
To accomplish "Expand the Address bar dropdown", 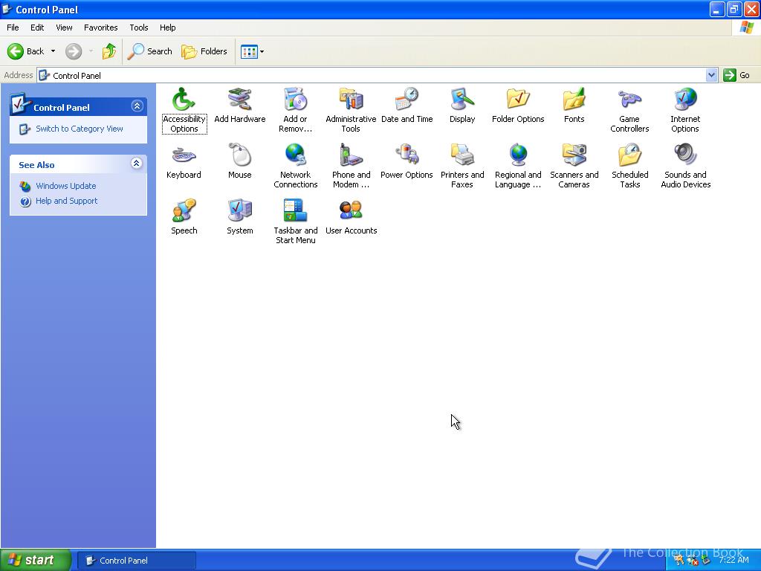I will [x=711, y=75].
